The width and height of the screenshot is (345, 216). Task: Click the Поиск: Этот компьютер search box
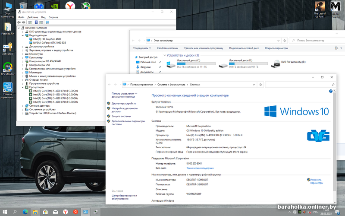pos(317,41)
